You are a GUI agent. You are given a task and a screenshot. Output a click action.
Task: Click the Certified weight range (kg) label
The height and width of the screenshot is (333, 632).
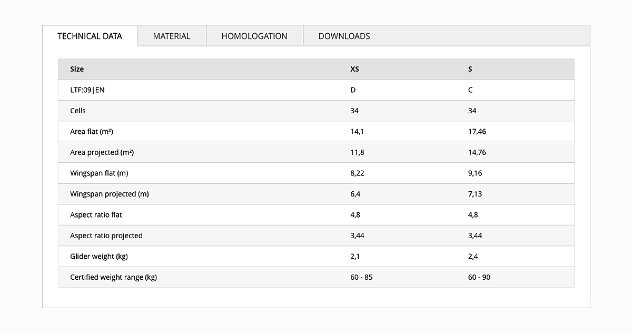pos(113,277)
